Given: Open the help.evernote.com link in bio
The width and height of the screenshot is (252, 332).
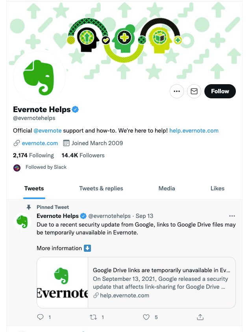Looking at the screenshot, I should [194, 131].
